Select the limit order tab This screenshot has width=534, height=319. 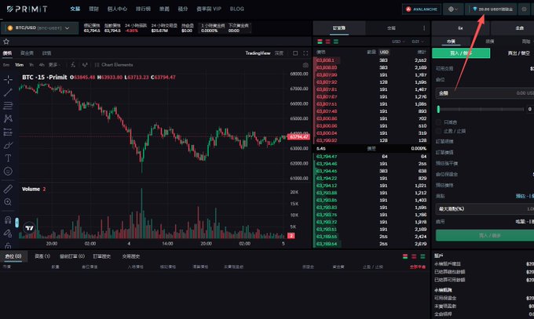click(x=490, y=42)
